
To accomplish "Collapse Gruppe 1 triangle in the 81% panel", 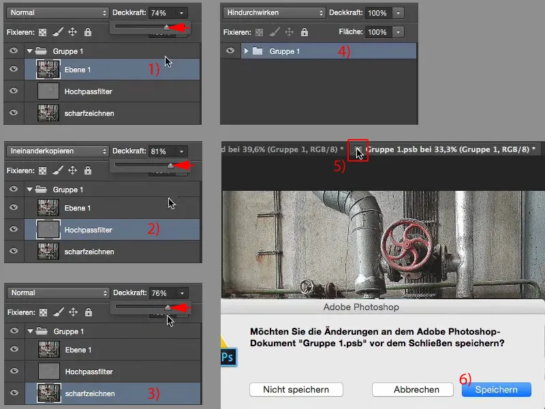I will point(29,190).
